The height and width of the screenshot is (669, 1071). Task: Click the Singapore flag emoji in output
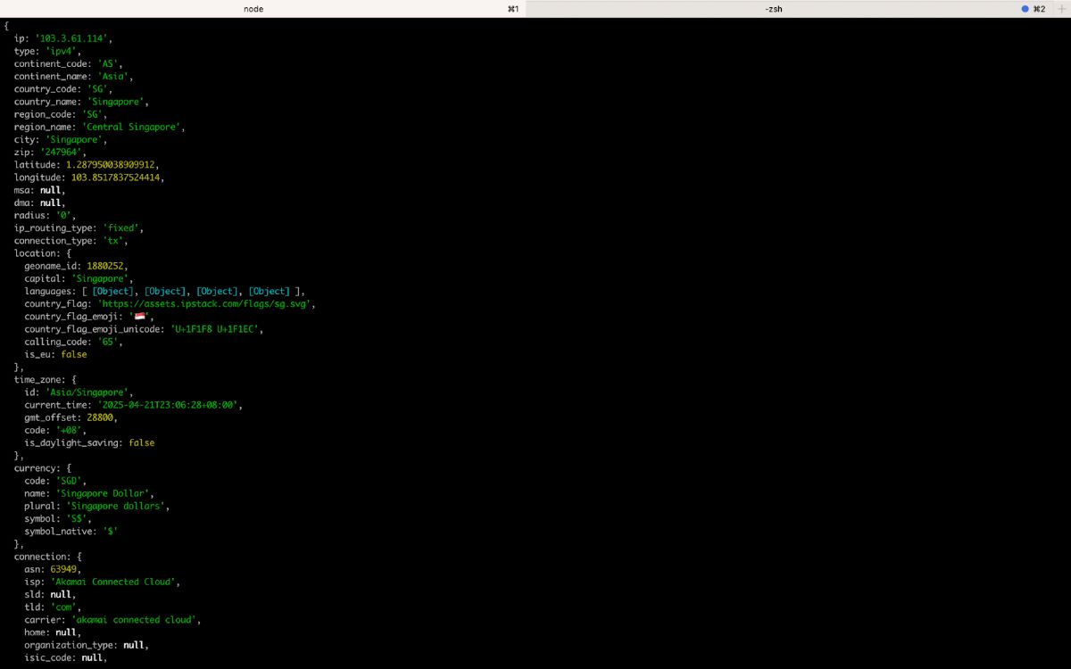click(x=140, y=317)
